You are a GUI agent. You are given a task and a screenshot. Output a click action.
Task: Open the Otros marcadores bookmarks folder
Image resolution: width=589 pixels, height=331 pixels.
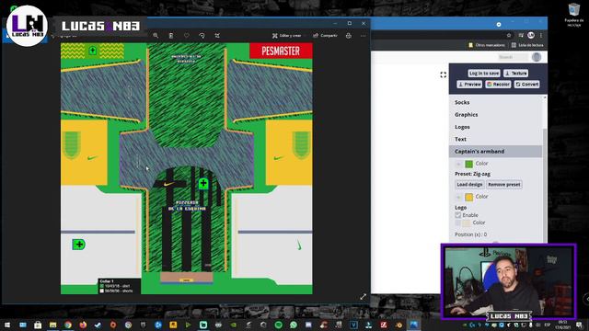[x=487, y=45]
